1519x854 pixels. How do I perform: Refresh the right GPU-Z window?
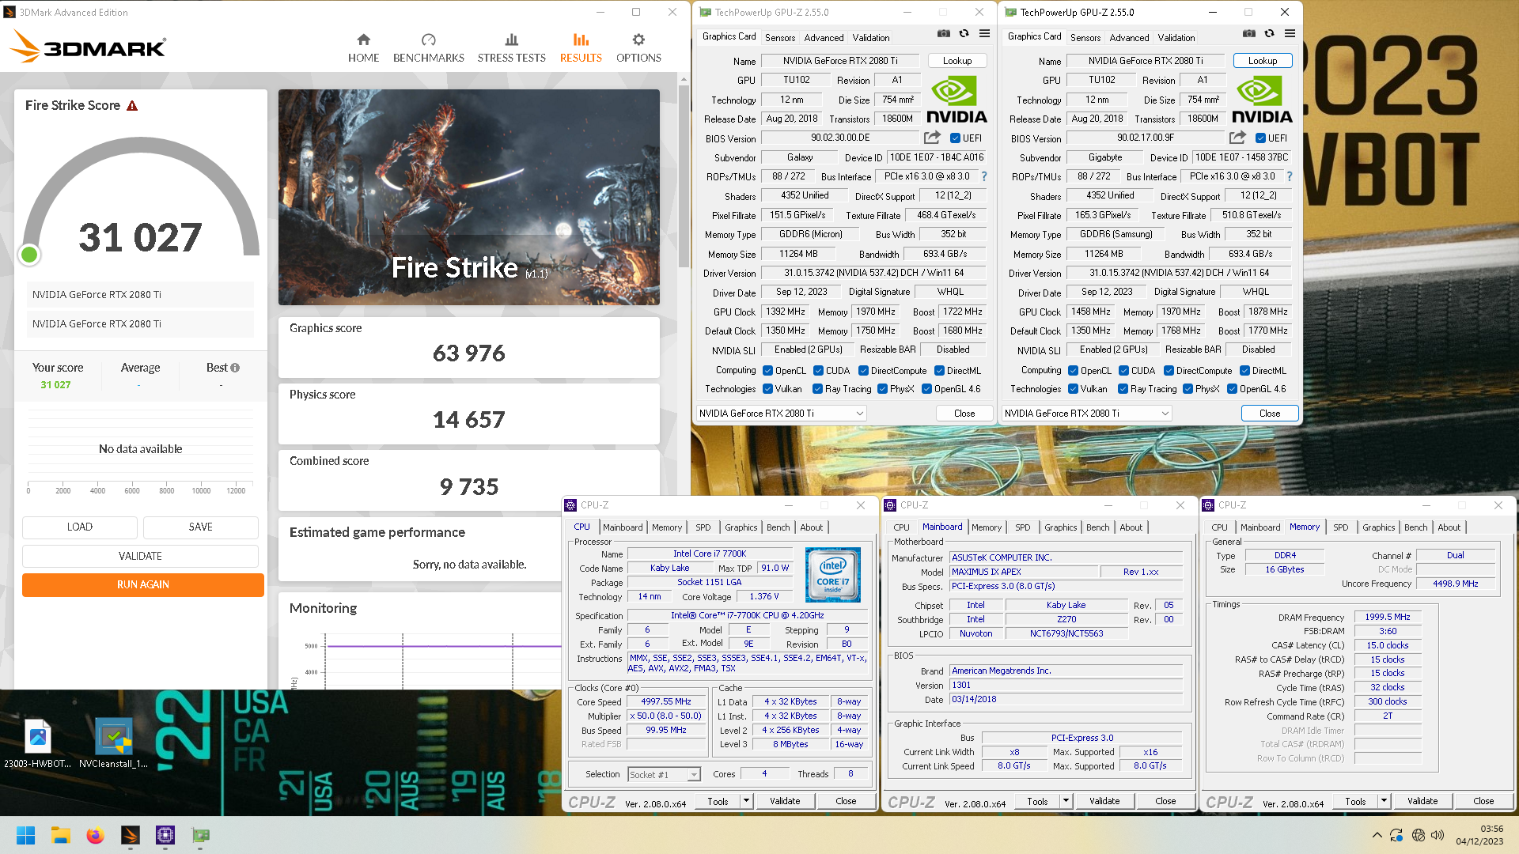click(x=1269, y=33)
